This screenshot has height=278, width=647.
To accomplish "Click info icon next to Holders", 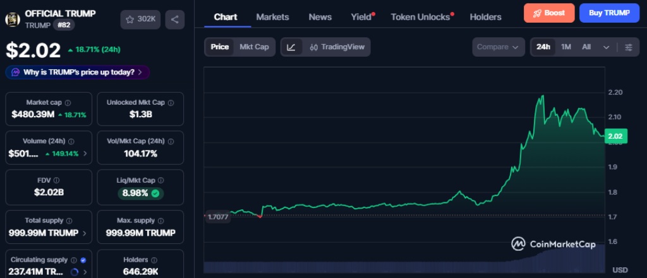I will point(154,260).
